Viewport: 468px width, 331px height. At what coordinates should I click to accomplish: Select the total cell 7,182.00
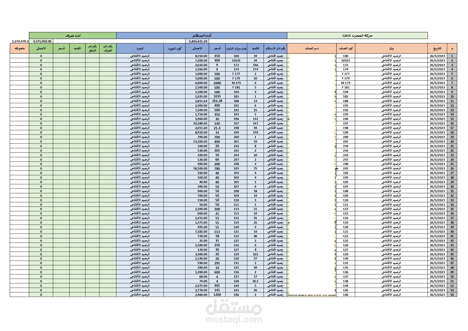[197, 232]
